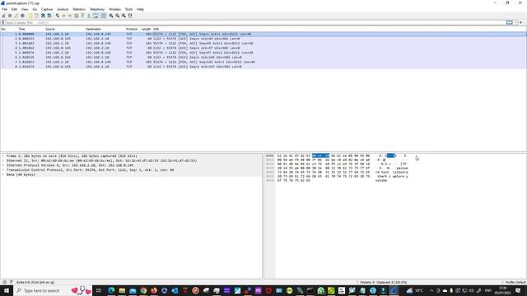Open the Wireless menu
Viewport: 527px width, 296px height.
(114, 9)
